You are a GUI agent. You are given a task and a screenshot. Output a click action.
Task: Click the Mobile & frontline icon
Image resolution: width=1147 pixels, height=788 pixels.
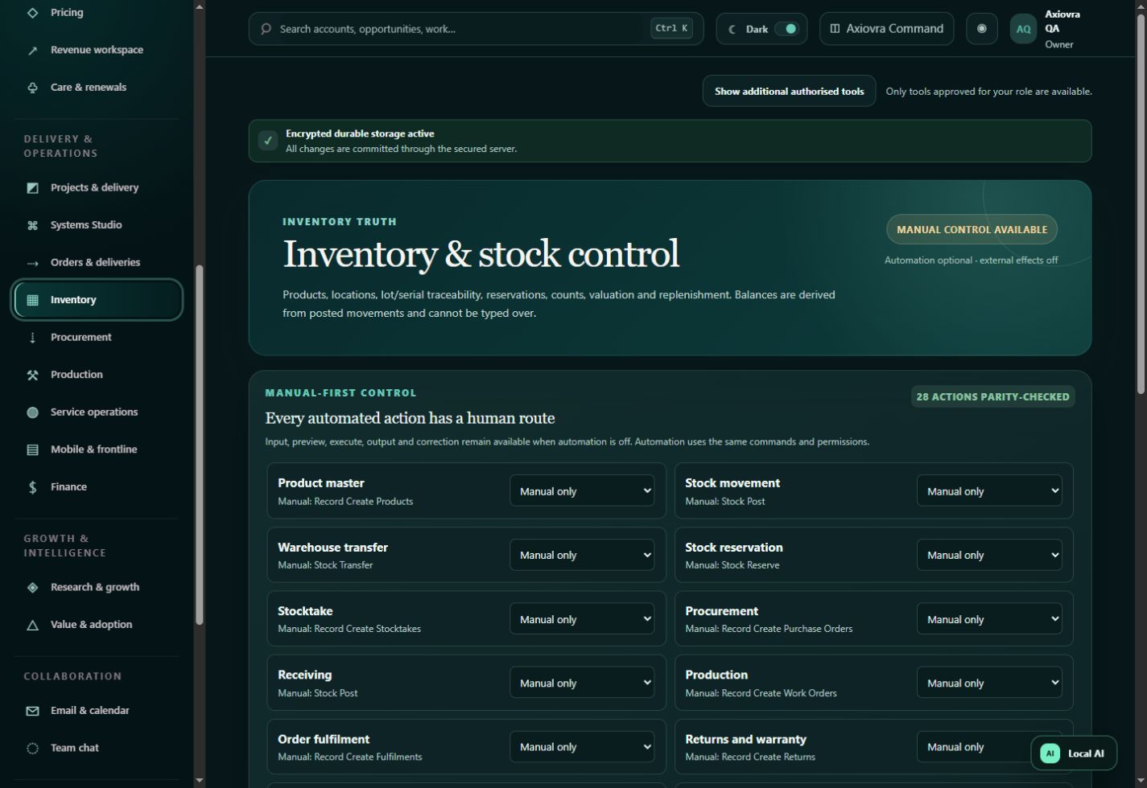tap(32, 449)
